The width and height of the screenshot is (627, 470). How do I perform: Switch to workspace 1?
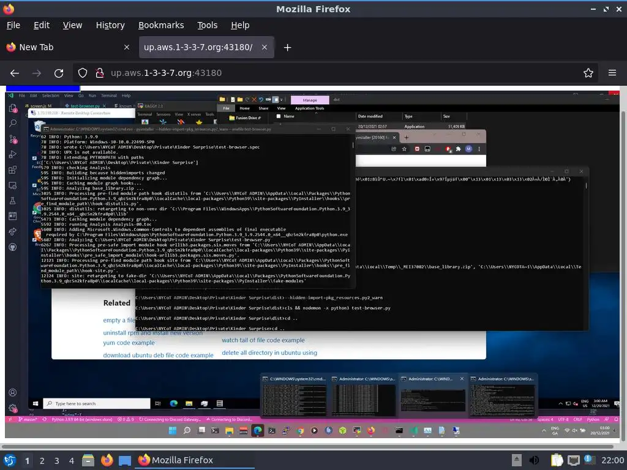[x=27, y=461]
